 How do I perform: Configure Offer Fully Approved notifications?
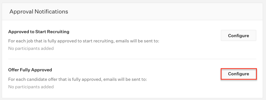pyautogui.click(x=238, y=74)
